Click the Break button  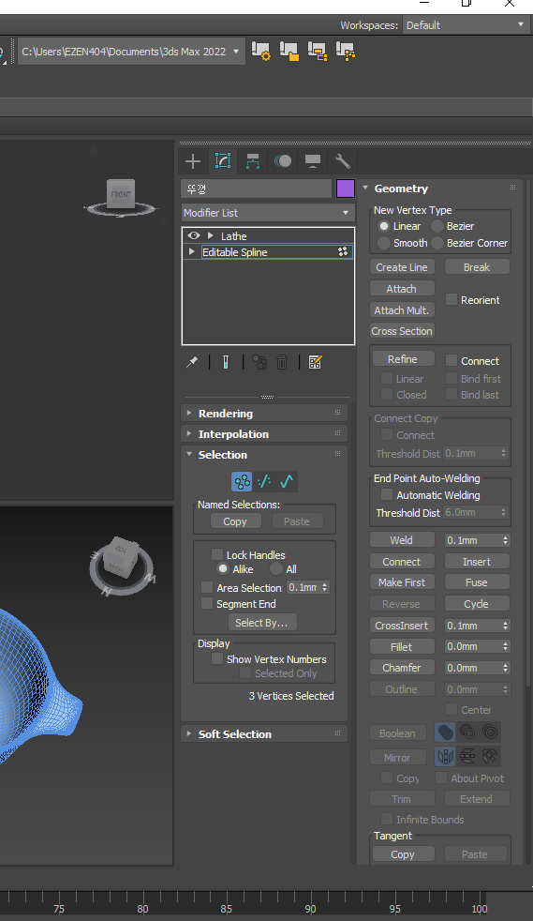[x=477, y=267]
